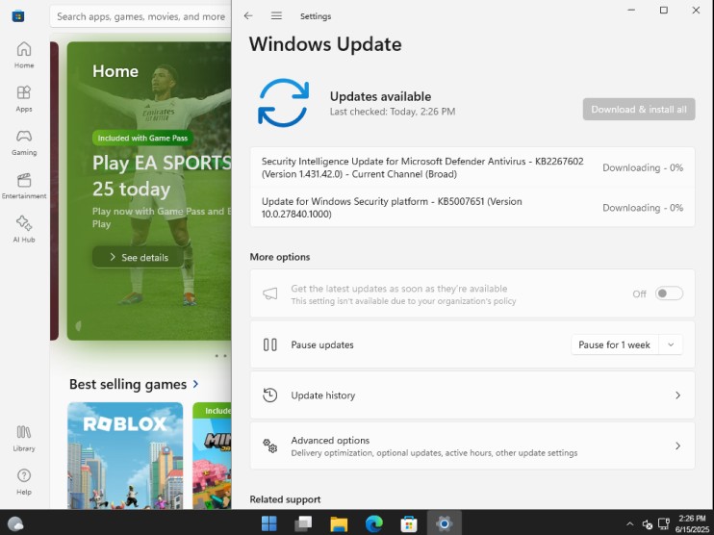
Task: Select Defender Antivirus KB2267602 update row
Action: coord(472,167)
